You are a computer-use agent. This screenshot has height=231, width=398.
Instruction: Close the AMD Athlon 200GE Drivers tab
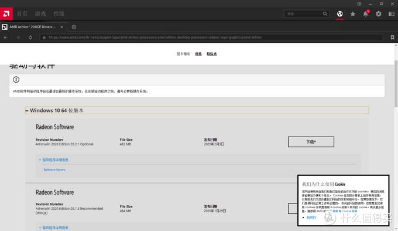point(61,27)
